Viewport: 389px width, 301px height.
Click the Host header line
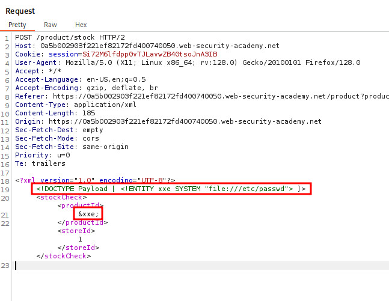tap(147, 46)
